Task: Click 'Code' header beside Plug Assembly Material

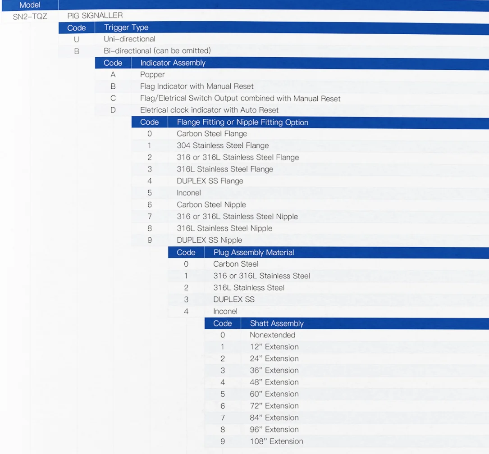Action: click(x=186, y=252)
